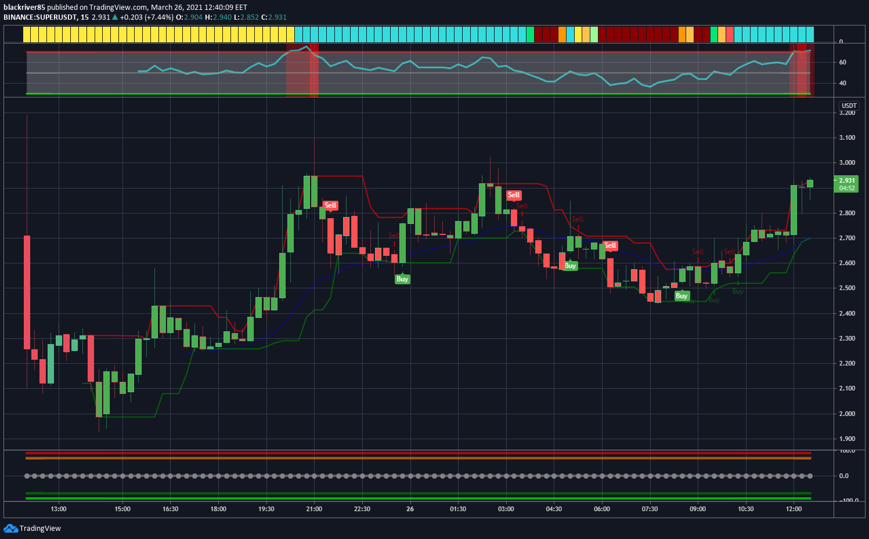This screenshot has height=539, width=869.
Task: Click the 09:00 time axis label
Action: tap(698, 509)
